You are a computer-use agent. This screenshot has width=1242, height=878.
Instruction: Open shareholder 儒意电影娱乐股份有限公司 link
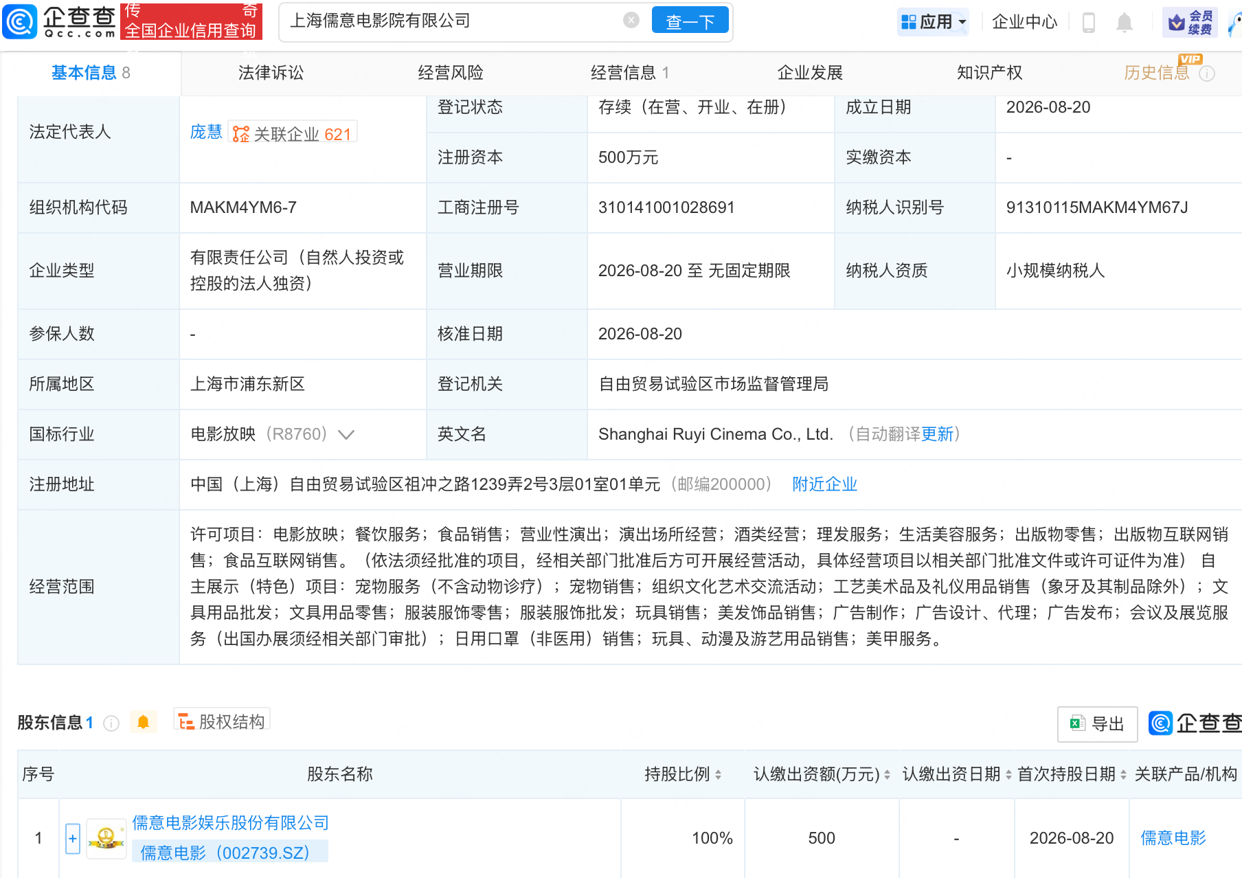pyautogui.click(x=231, y=823)
